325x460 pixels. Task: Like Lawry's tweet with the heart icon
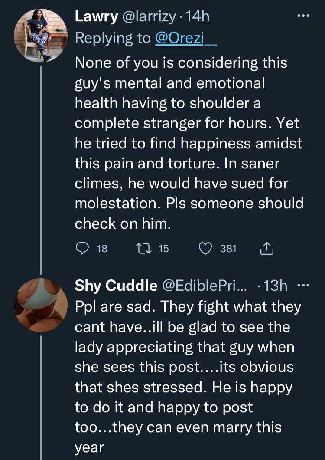205,248
